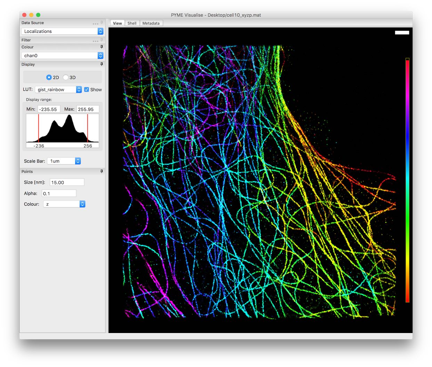Image resolution: width=432 pixels, height=367 pixels.
Task: Click the point Size [nm] input field
Action: click(67, 182)
